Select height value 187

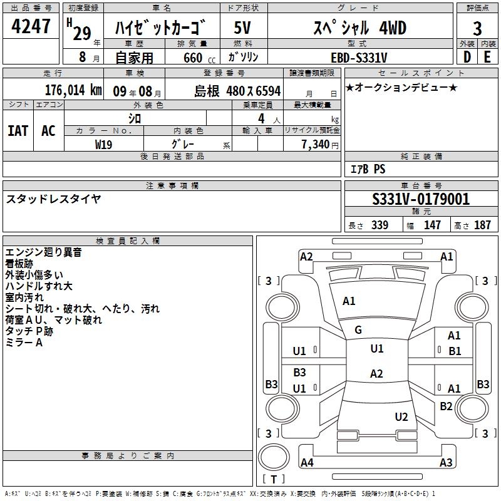click(482, 225)
